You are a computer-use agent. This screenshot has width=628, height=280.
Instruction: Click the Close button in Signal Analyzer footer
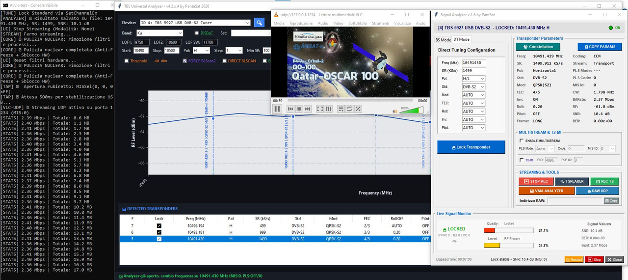pos(614,259)
